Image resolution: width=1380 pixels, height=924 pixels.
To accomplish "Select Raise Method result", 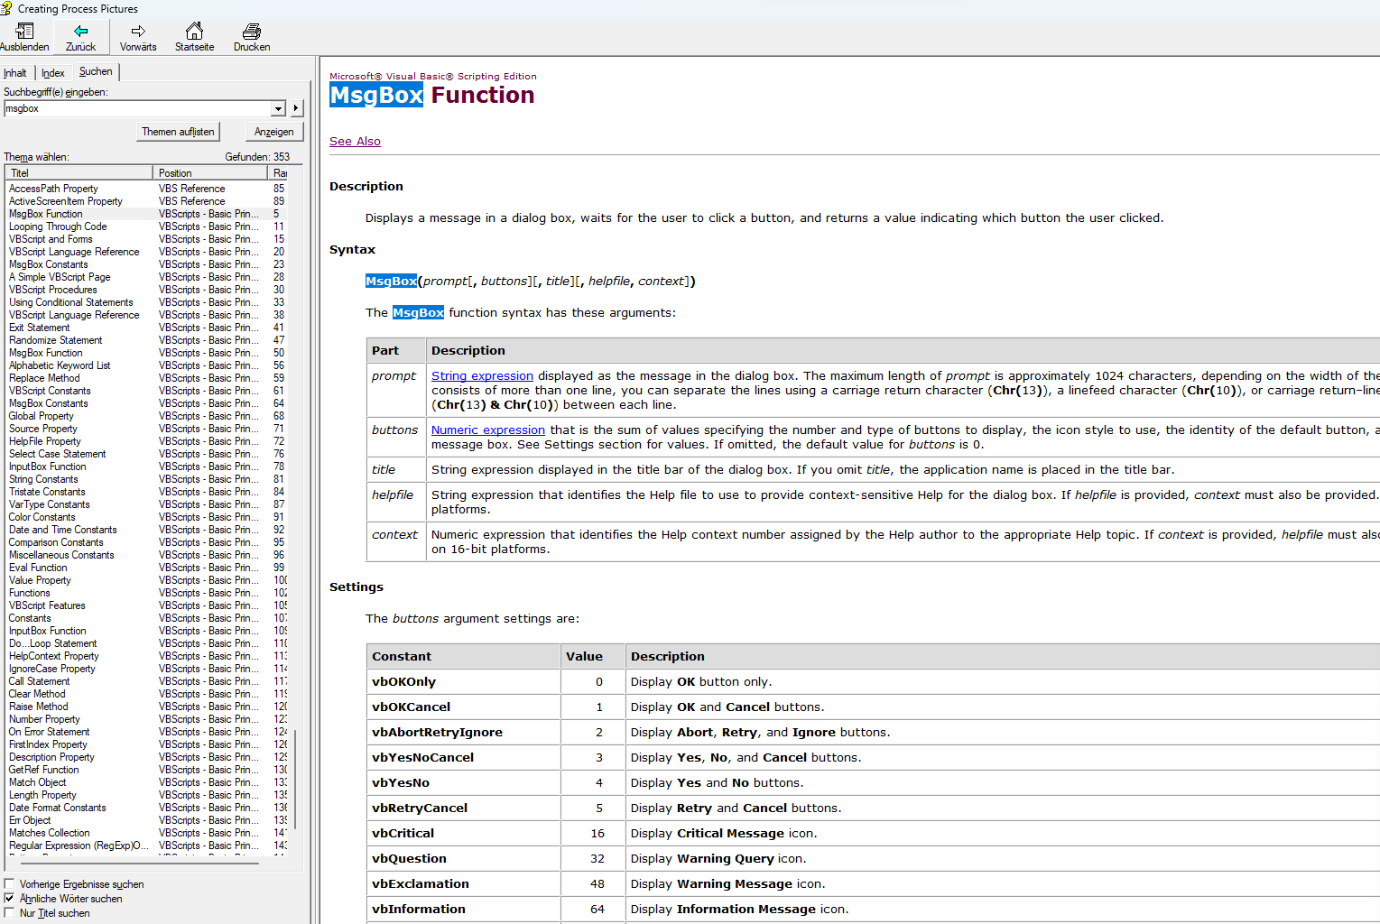I will tap(38, 707).
